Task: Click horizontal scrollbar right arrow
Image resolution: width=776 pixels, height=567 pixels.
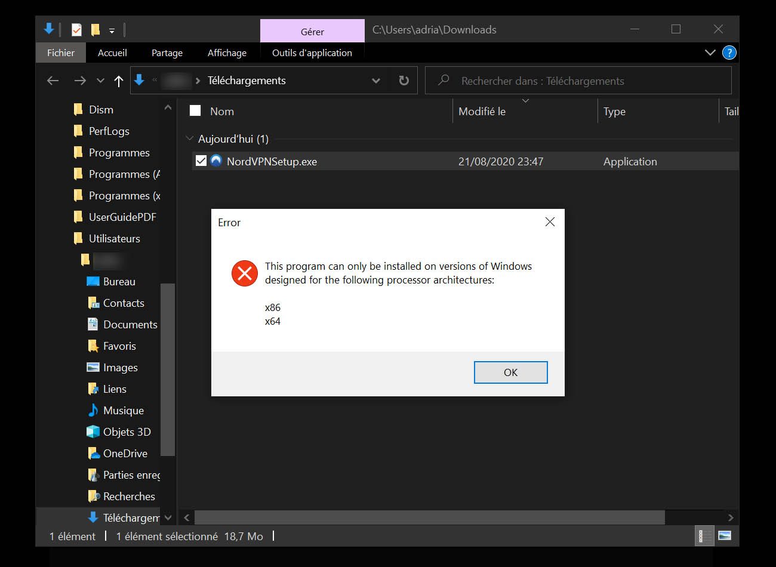Action: 731,517
